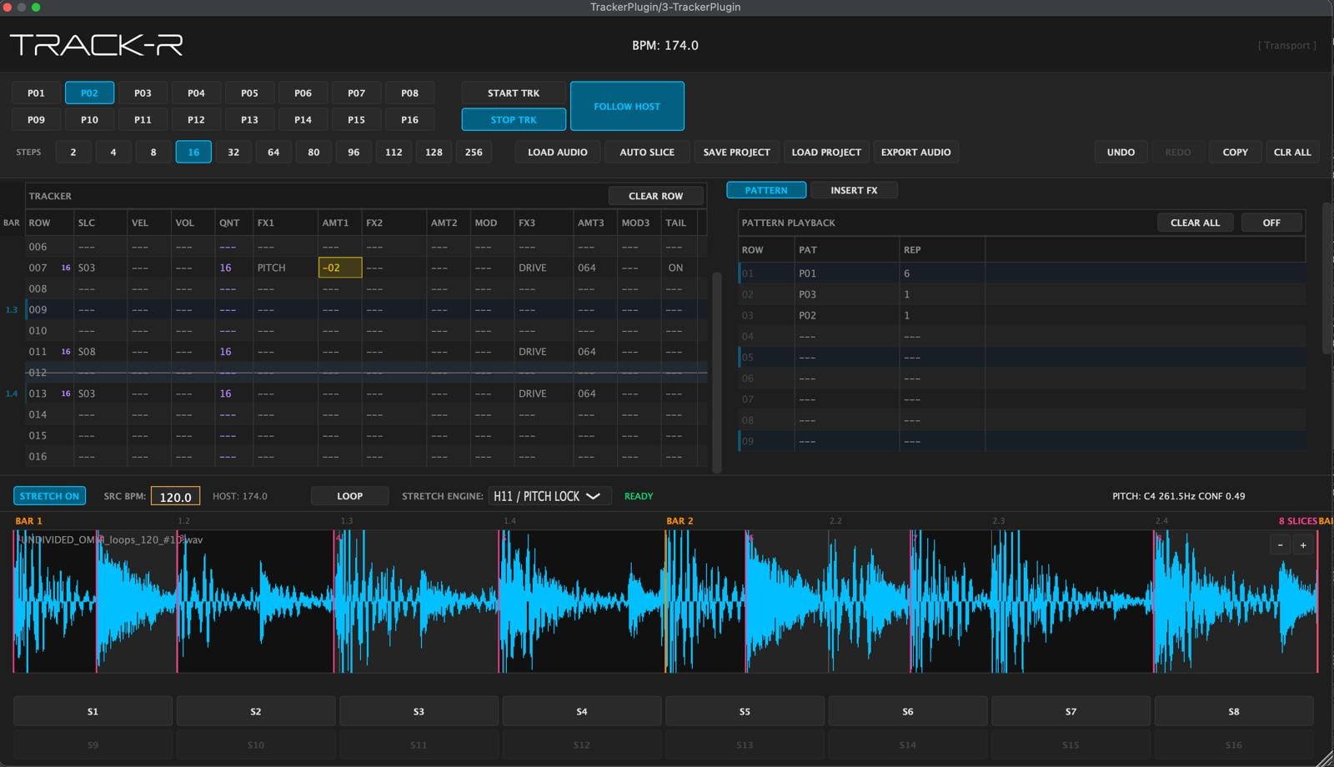Open the Stretch Engine dropdown
1334x767 pixels.
point(549,496)
